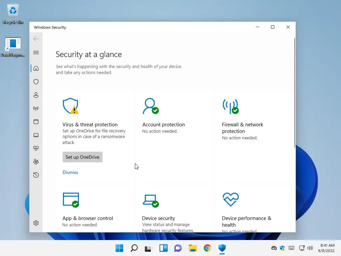The height and width of the screenshot is (256, 341).
Task: Open Device performance & health heading
Action: click(247, 221)
